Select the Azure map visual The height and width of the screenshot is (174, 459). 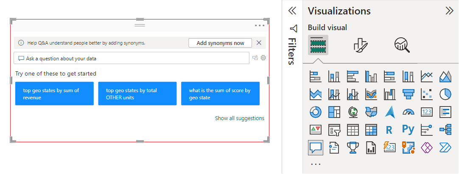tap(389, 112)
